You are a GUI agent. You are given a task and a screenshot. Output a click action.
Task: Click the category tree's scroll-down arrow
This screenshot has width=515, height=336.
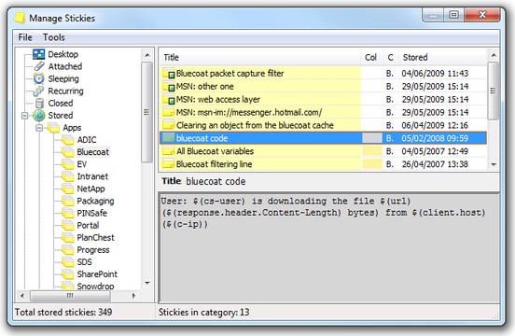pos(147,283)
